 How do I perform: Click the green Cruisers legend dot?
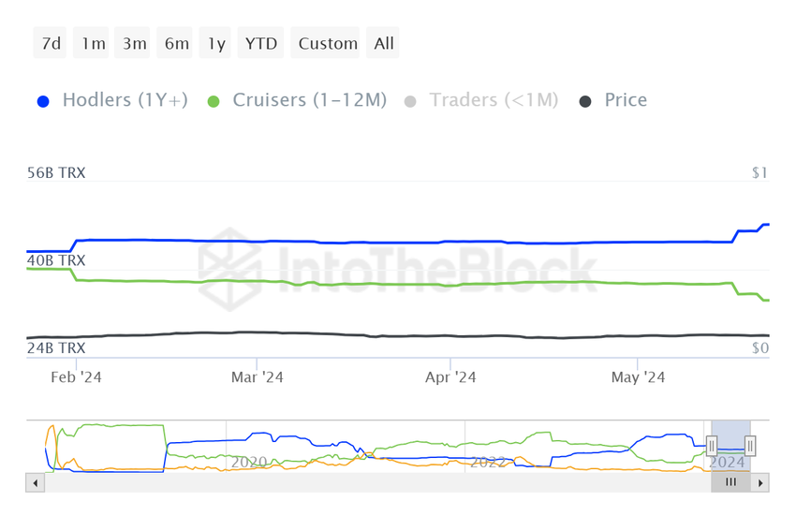pyautogui.click(x=214, y=101)
